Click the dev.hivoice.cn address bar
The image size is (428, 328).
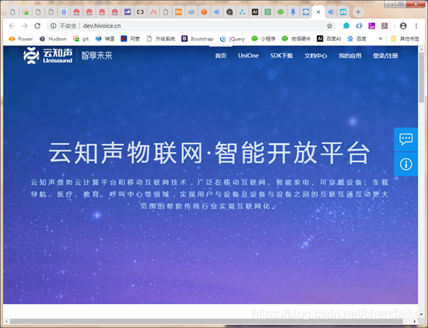tap(191, 26)
